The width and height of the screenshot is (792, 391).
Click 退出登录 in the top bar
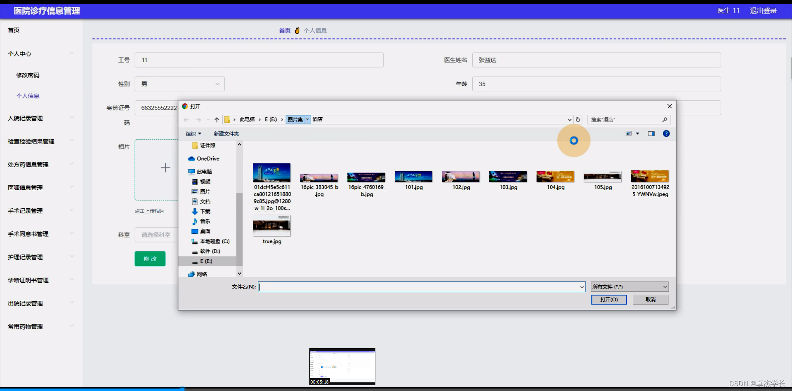coord(763,11)
